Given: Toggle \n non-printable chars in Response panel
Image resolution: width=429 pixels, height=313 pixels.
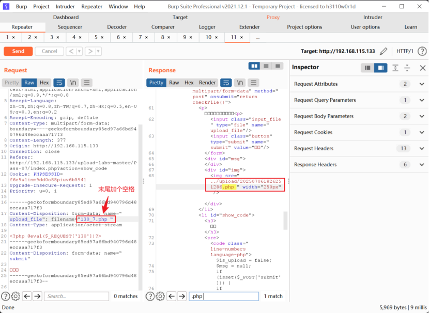Looking at the screenshot, I should pos(240,83).
